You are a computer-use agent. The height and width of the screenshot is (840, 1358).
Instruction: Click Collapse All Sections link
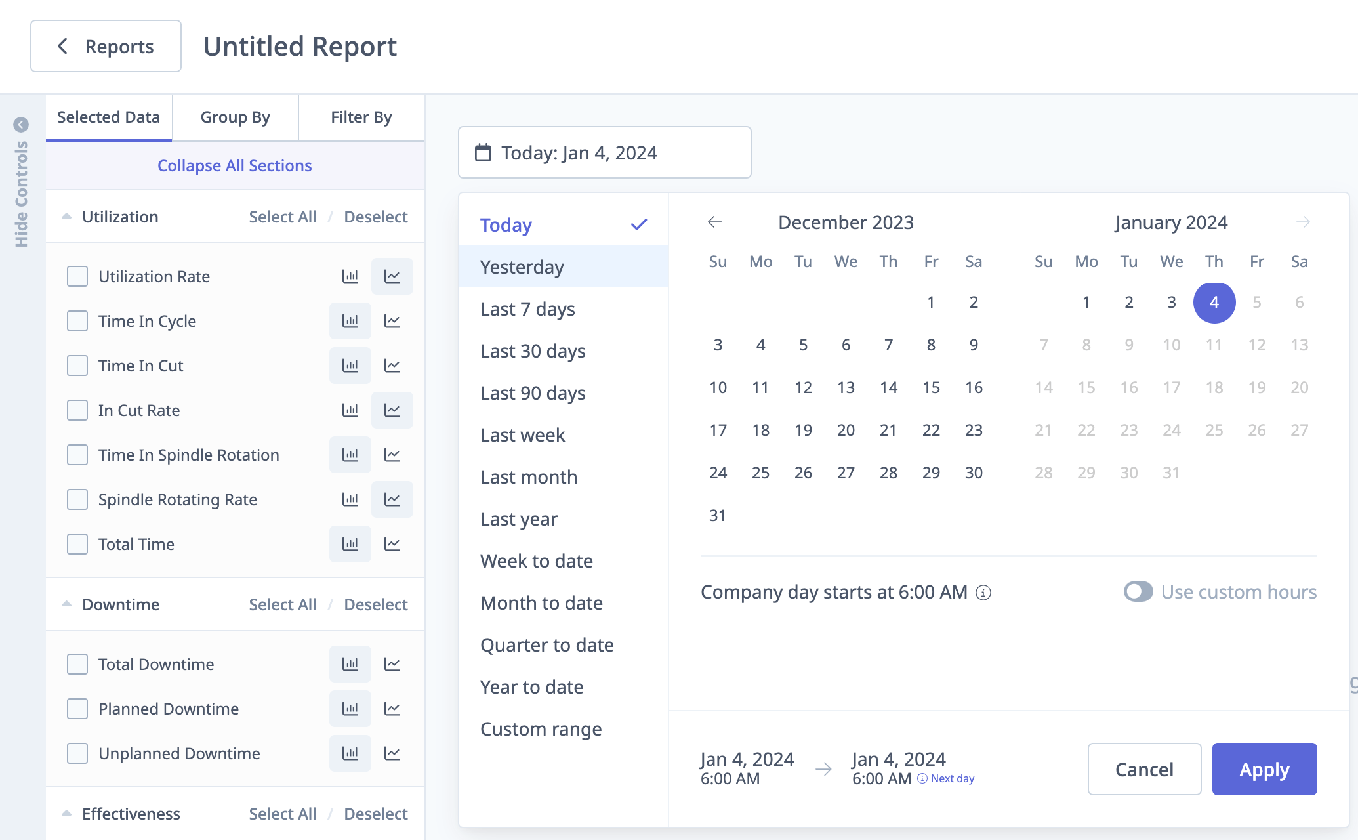234,165
